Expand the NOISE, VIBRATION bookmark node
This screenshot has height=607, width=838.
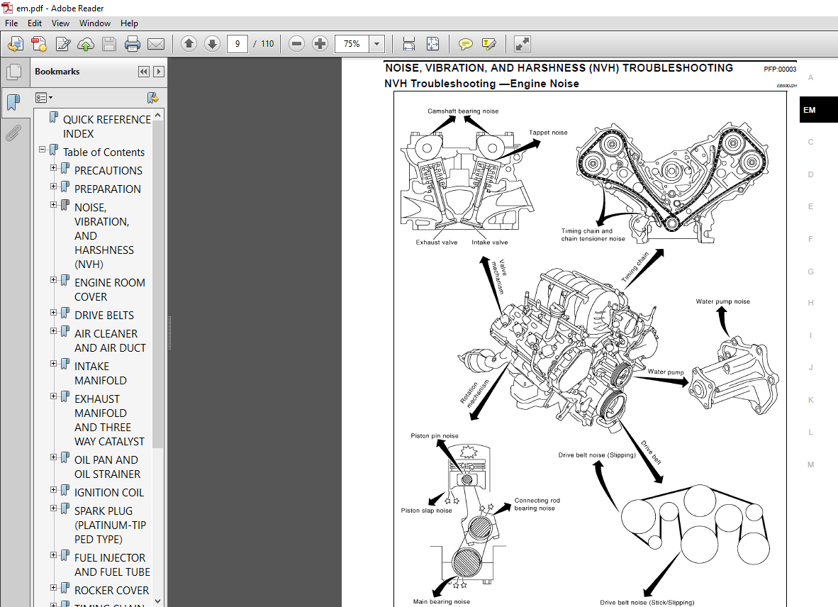coord(53,205)
